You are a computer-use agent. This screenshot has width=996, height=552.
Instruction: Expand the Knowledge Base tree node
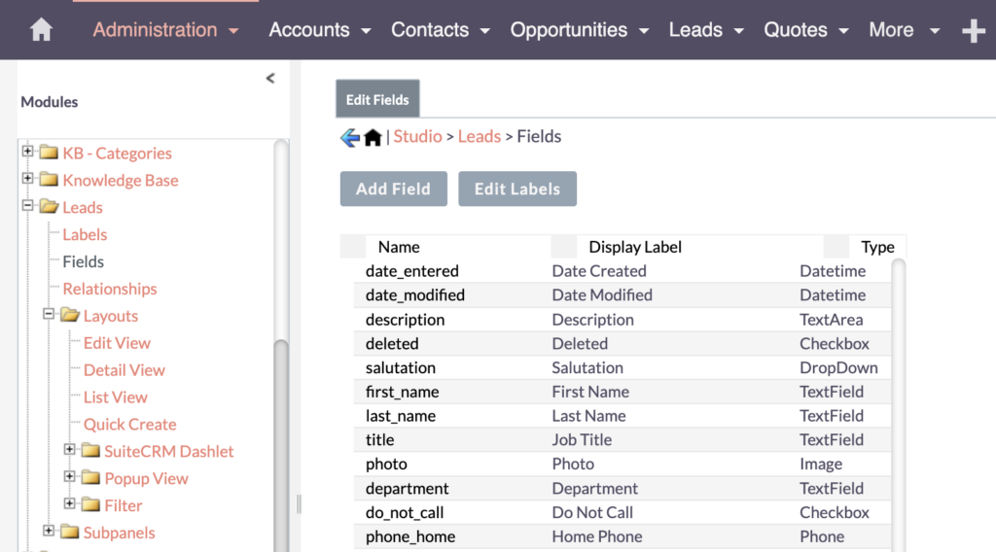click(27, 178)
